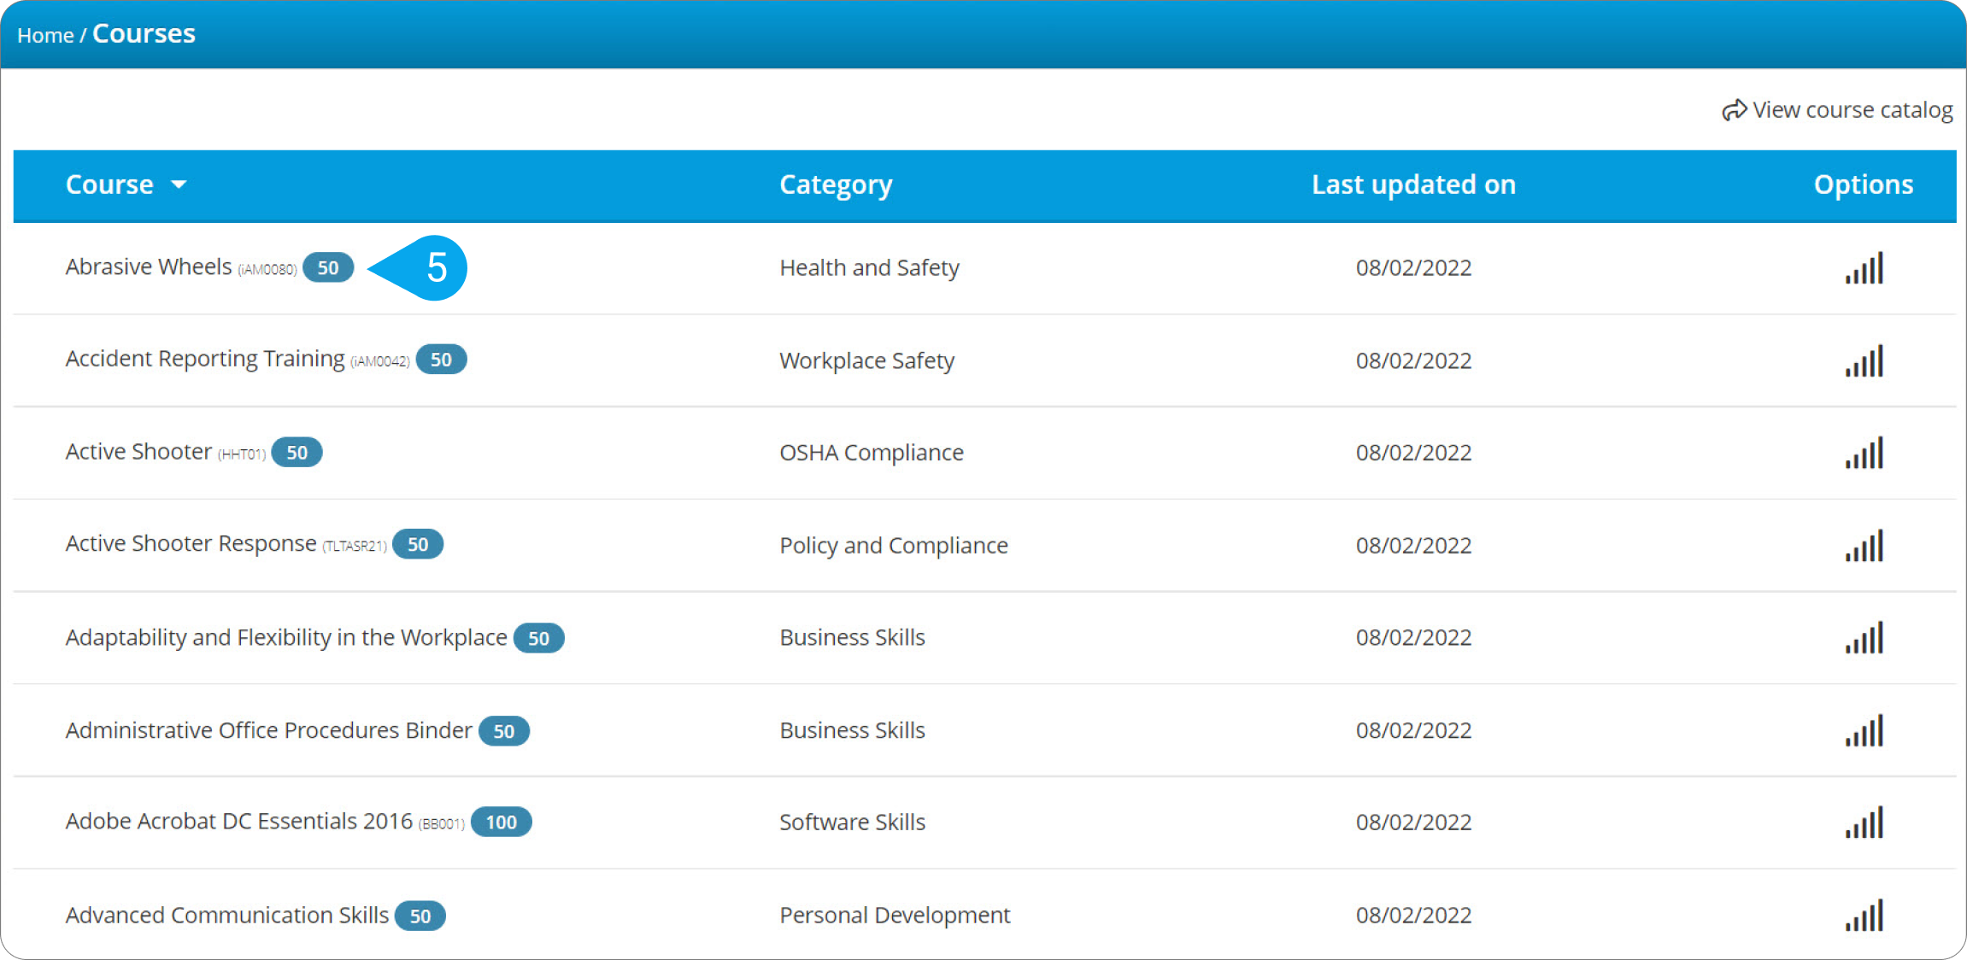Click bar chart icon for Active Shooter Response
Viewport: 1967px width, 960px height.
tap(1864, 546)
